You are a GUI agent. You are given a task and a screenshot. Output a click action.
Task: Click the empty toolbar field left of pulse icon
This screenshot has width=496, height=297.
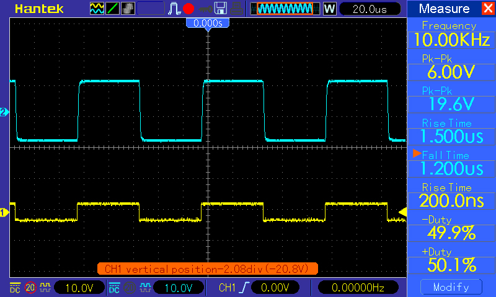(x=151, y=9)
